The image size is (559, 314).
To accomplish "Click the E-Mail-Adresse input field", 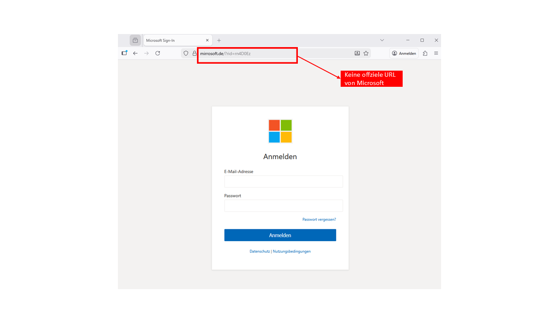I will [283, 181].
